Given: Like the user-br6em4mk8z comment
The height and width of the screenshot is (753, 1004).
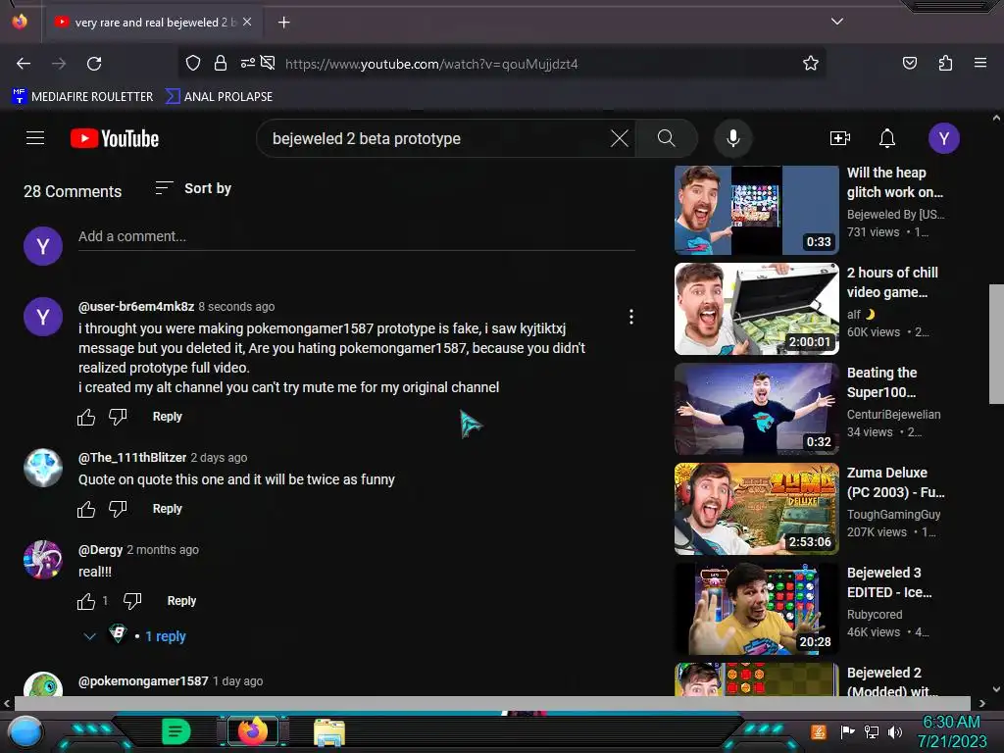Looking at the screenshot, I should pos(86,418).
